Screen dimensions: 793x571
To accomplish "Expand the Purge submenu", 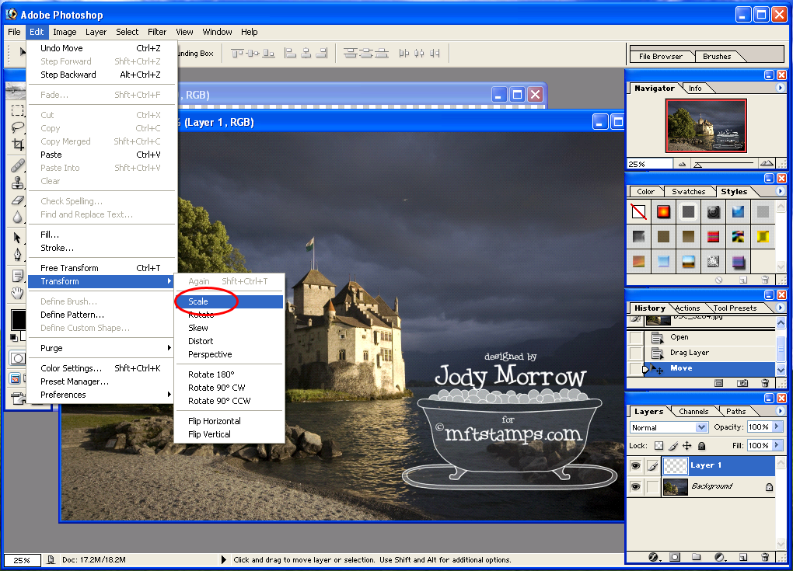I will tap(101, 348).
